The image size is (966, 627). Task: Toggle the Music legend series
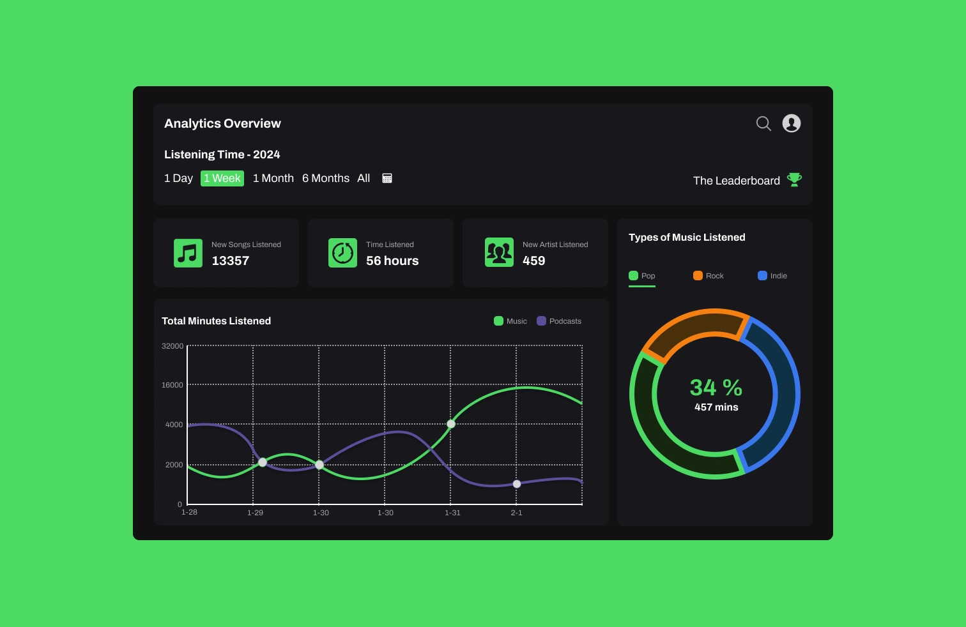point(510,321)
